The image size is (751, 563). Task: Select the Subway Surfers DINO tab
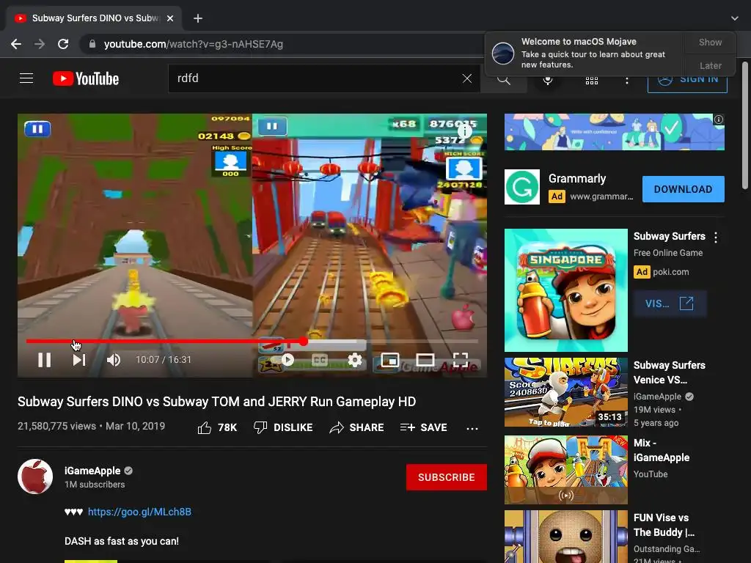click(93, 18)
